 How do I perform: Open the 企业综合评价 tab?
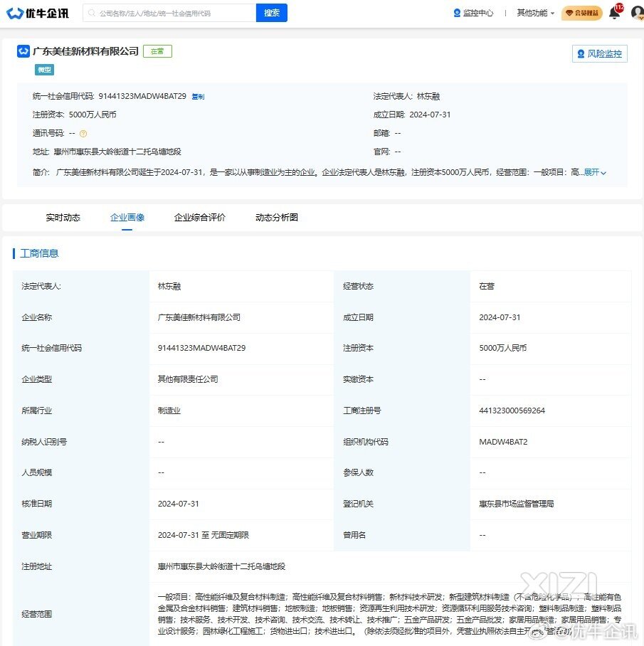(200, 218)
